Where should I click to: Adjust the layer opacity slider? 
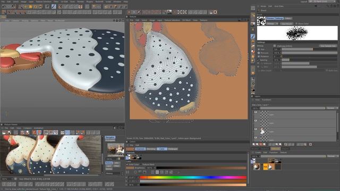pos(293,108)
